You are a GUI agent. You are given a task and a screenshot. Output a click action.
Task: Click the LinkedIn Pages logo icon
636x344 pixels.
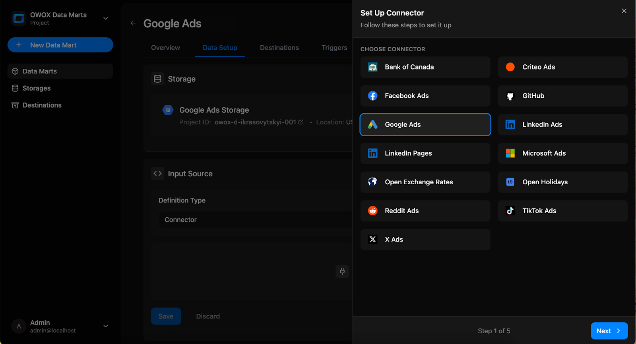372,153
